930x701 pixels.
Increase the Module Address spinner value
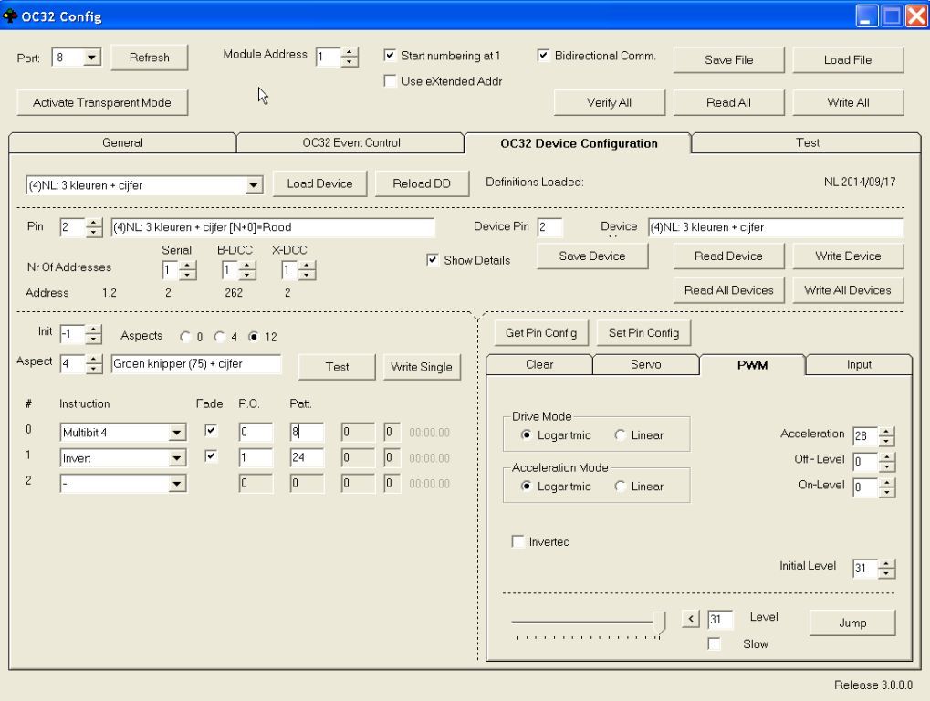tap(350, 53)
